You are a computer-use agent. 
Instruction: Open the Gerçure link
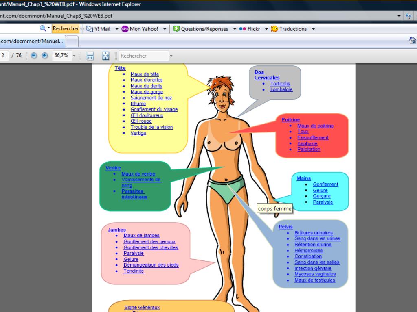(322, 196)
